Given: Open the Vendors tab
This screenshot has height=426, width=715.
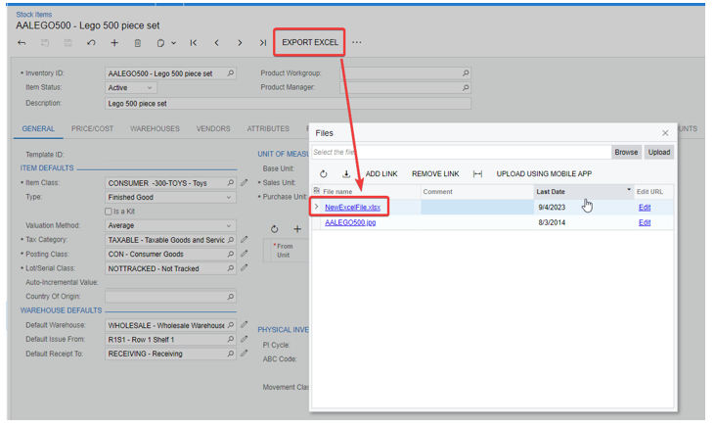Looking at the screenshot, I should coord(213,129).
